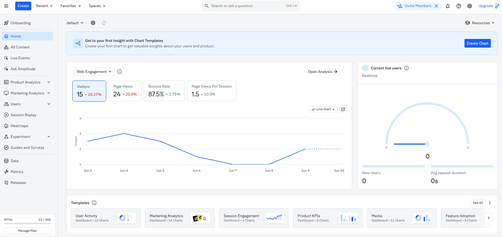Open Releases in the sidebar
Screen dimensions: 502x237
(x=28, y=183)
